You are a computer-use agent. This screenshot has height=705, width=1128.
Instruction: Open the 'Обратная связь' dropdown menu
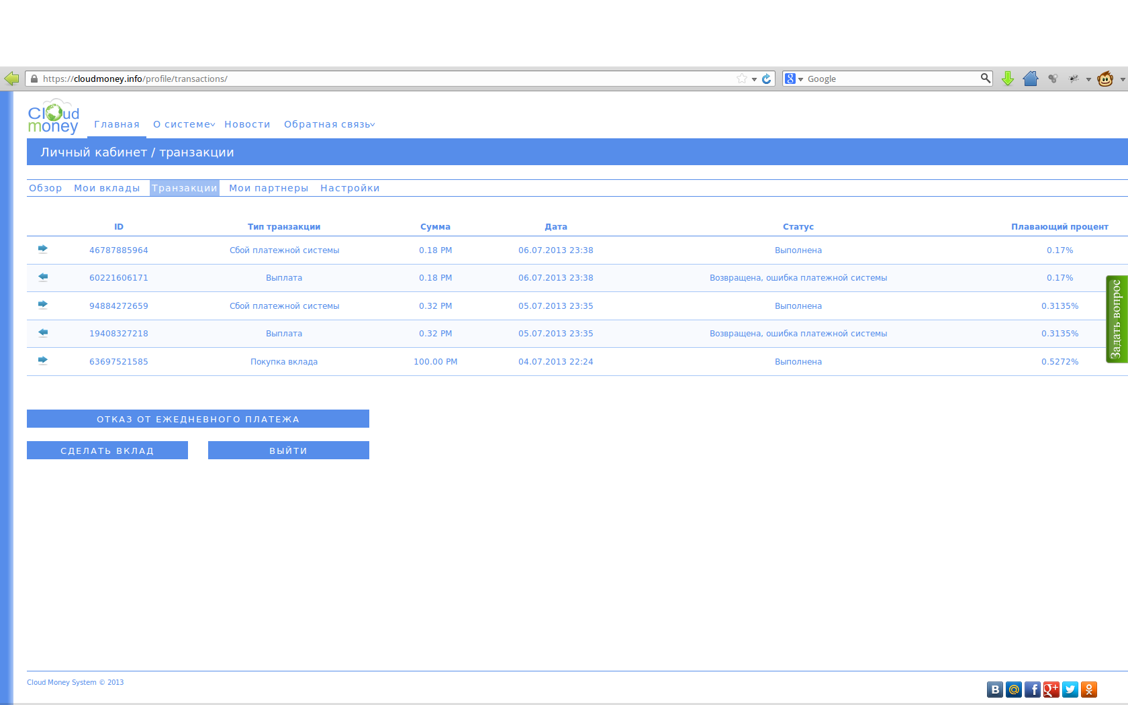click(329, 124)
